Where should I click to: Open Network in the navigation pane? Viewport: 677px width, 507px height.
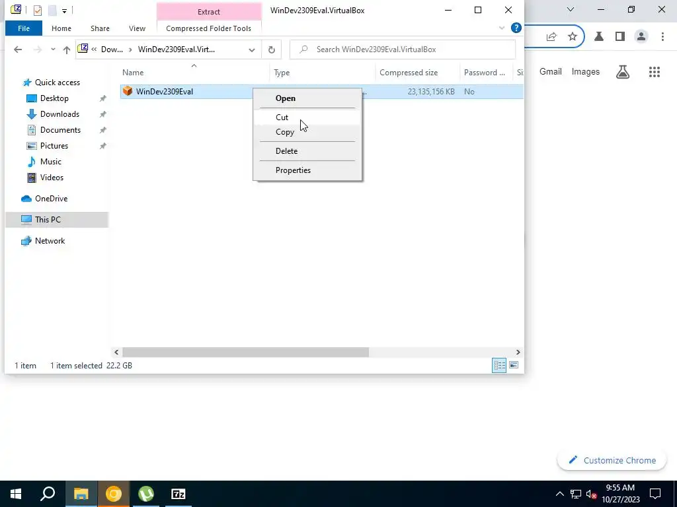point(50,241)
